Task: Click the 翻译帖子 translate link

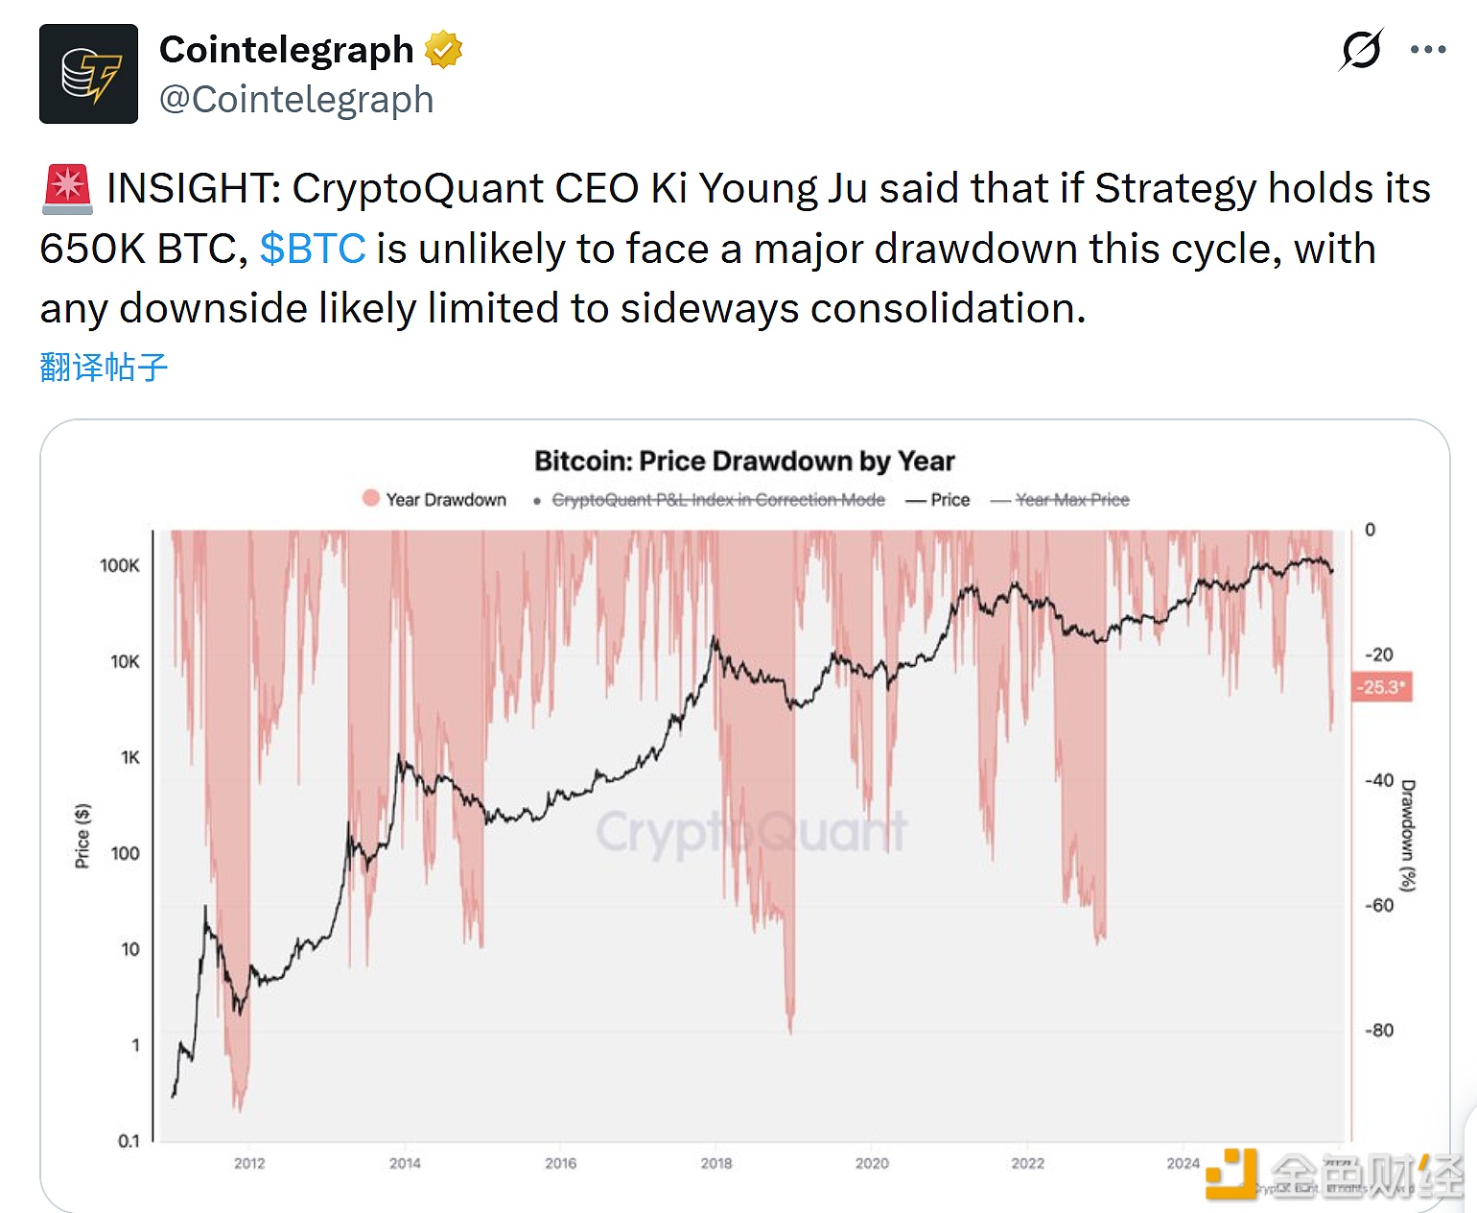Action: 102,365
